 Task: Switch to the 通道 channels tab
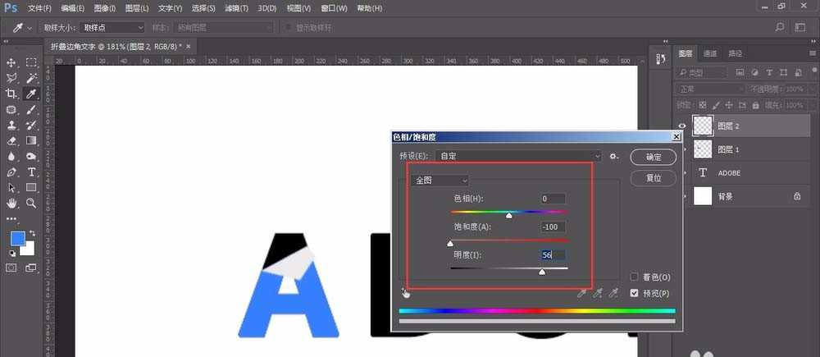point(711,53)
